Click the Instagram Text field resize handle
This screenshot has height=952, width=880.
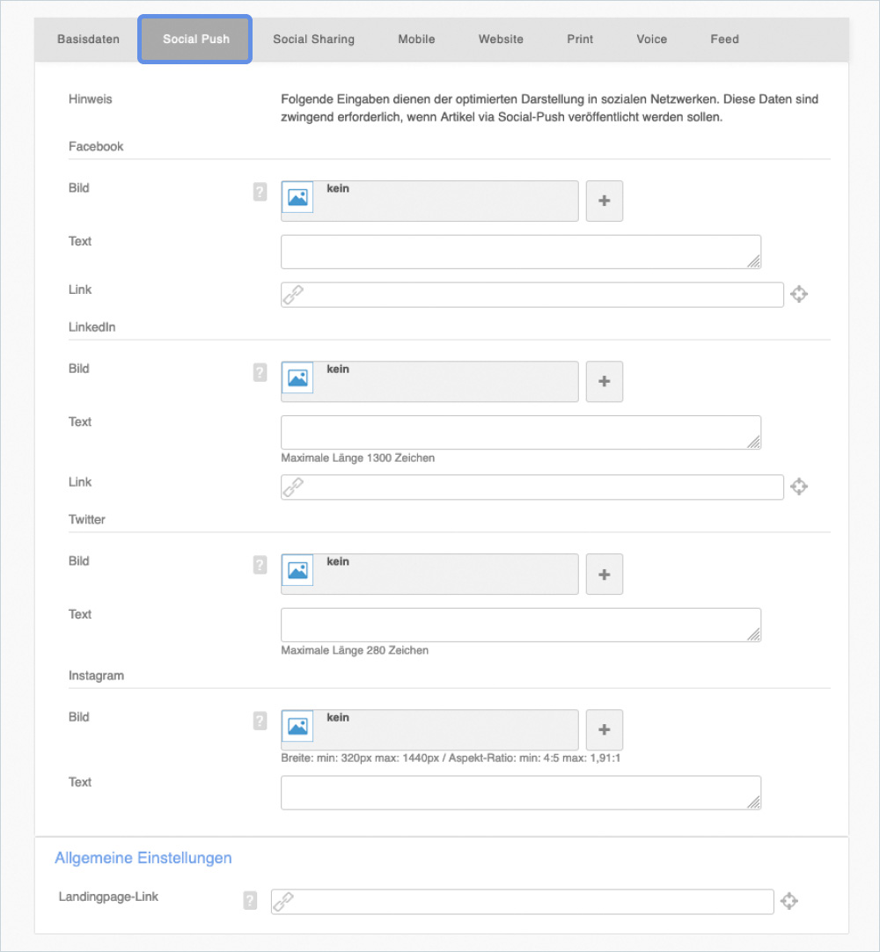tap(753, 802)
